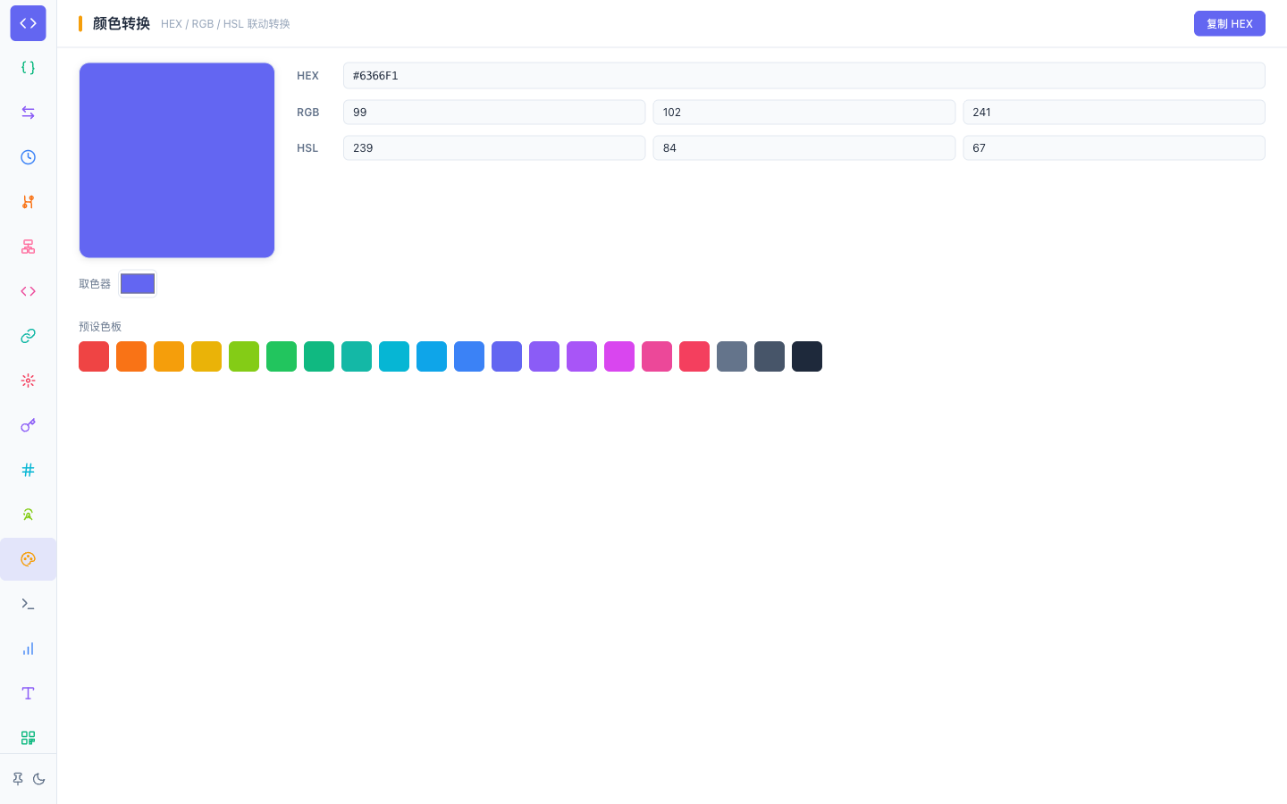Open the green curly braces JSON tool

tap(28, 68)
